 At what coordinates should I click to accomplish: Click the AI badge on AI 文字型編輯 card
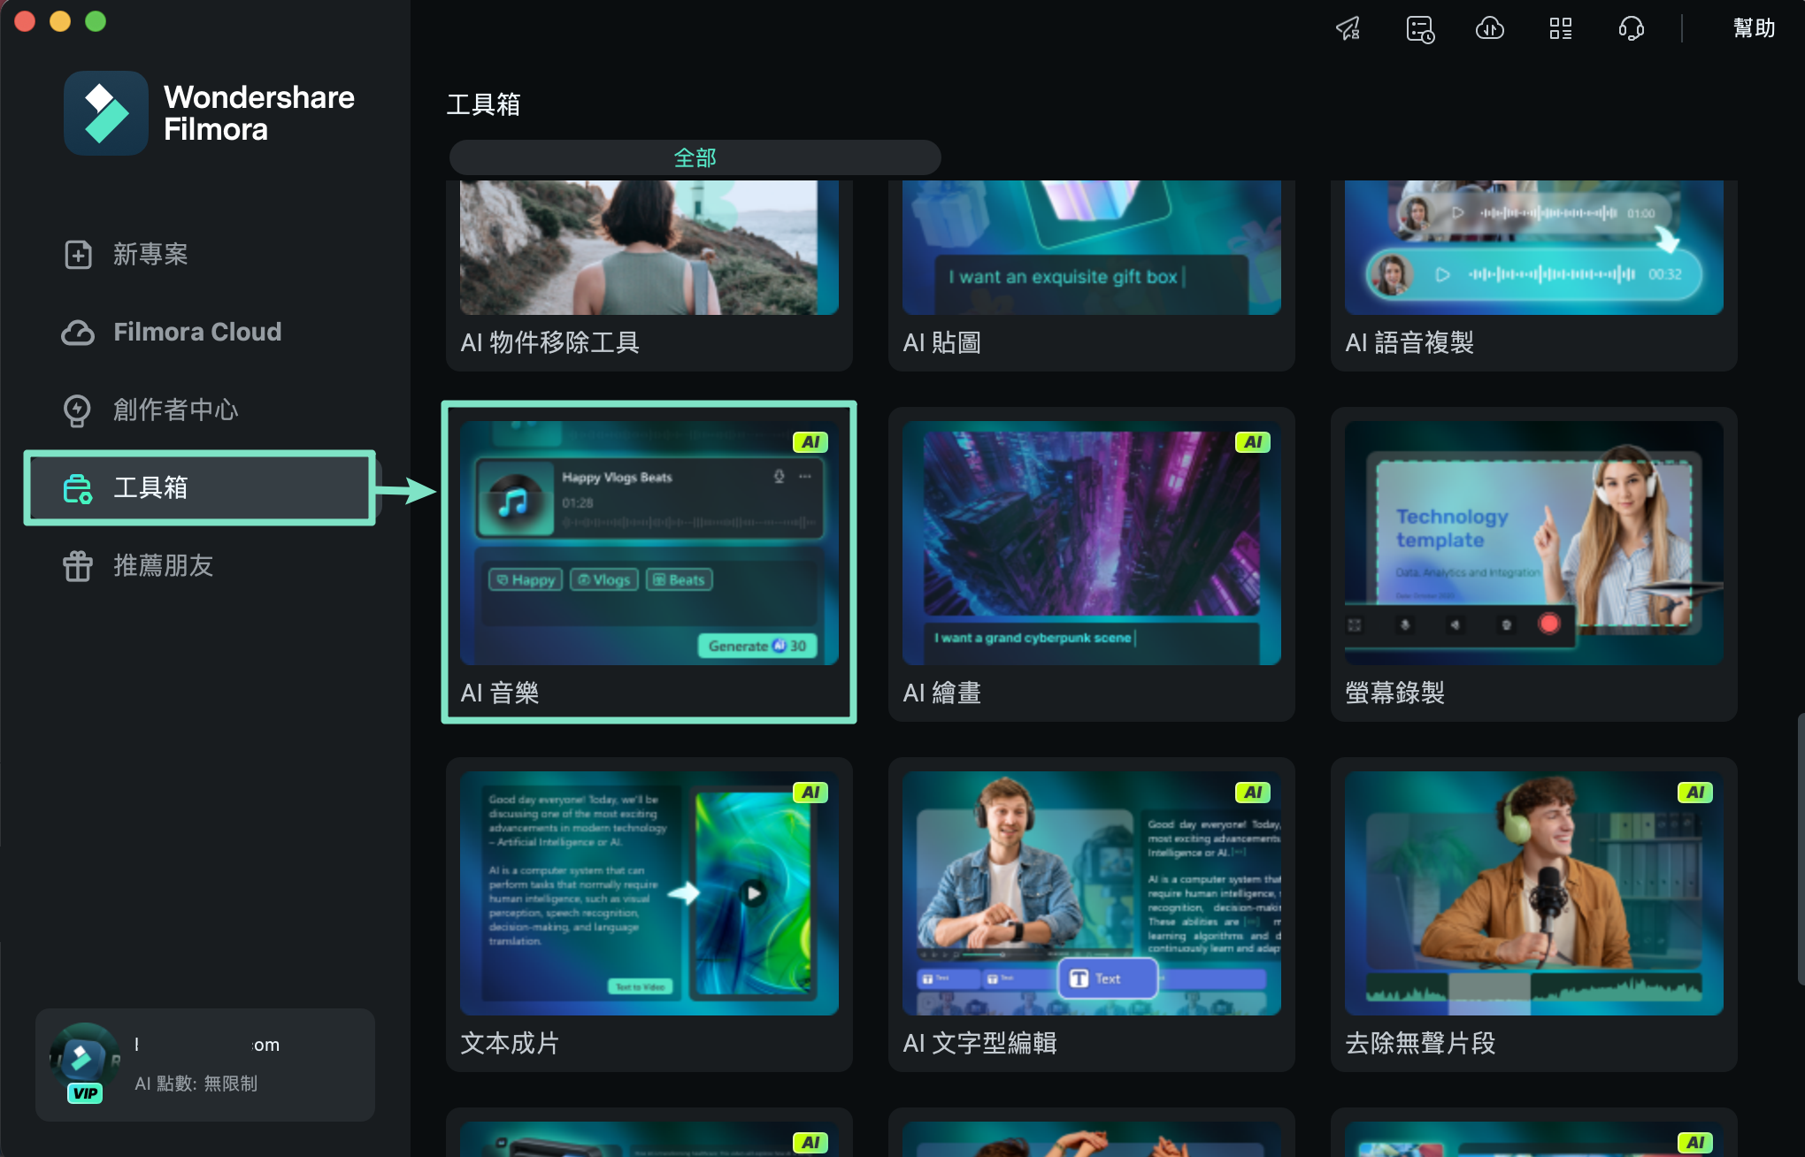click(1253, 793)
